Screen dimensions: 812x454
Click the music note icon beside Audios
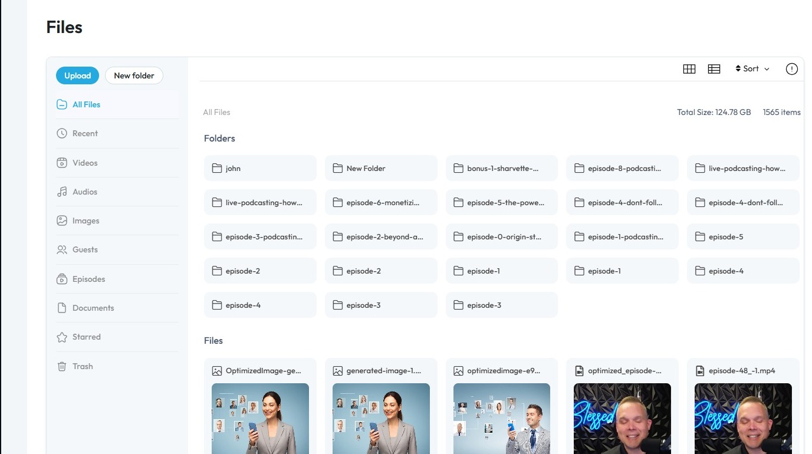62,192
